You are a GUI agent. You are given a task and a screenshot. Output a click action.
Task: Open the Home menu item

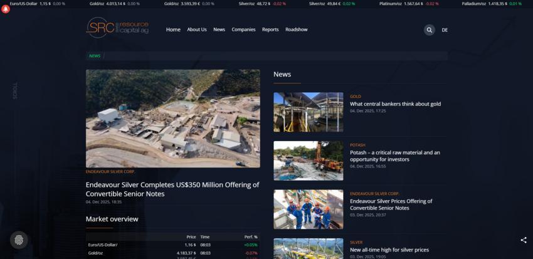(173, 29)
